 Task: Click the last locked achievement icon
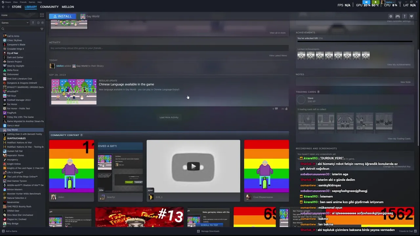(x=366, y=56)
